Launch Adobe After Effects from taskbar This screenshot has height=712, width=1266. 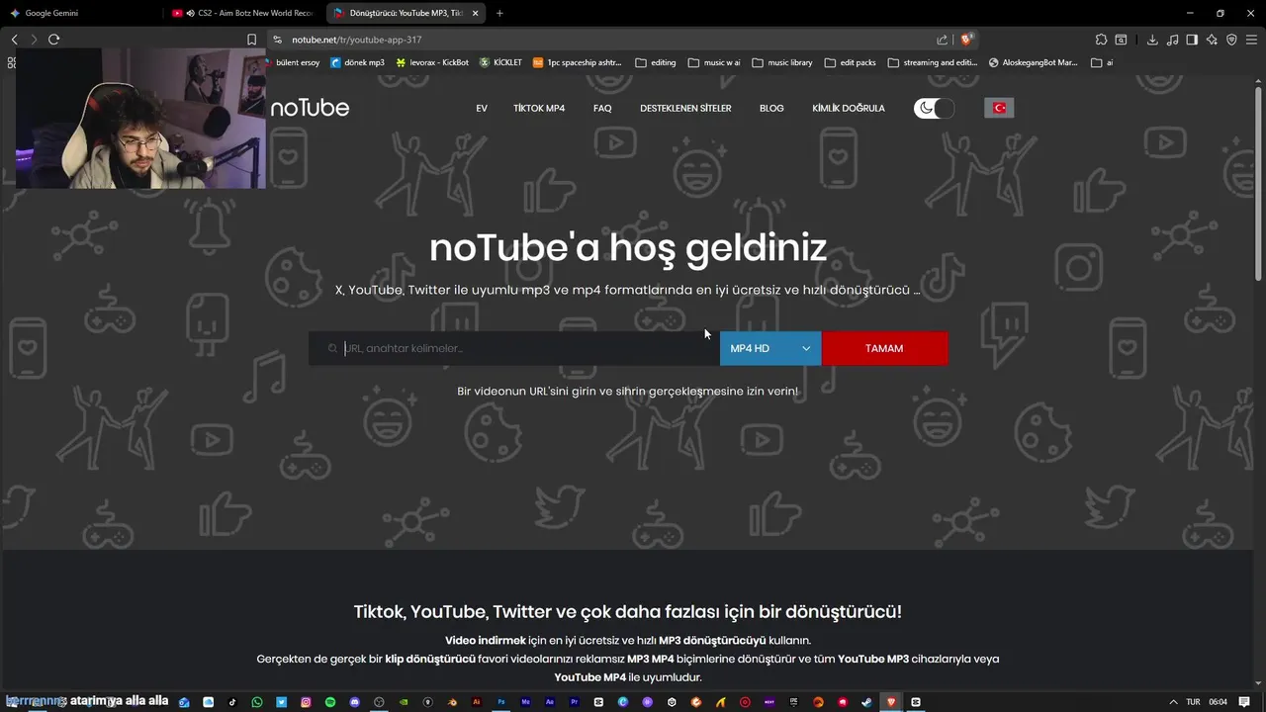(x=550, y=702)
